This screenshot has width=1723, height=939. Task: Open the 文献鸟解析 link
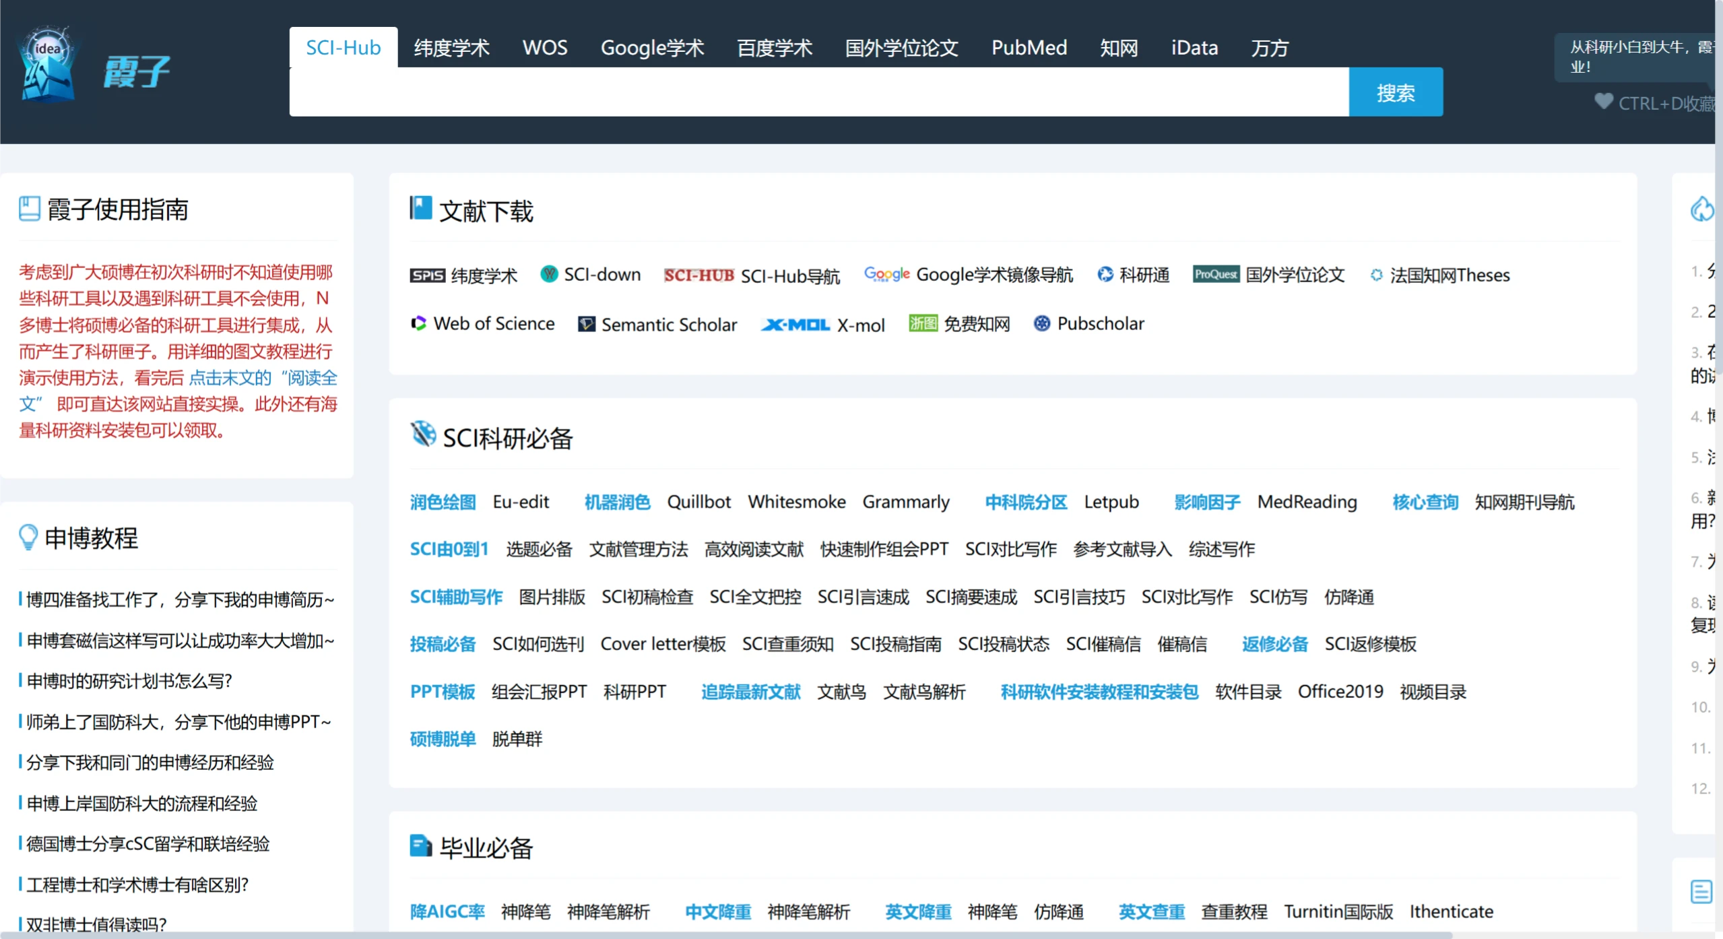coord(924,692)
